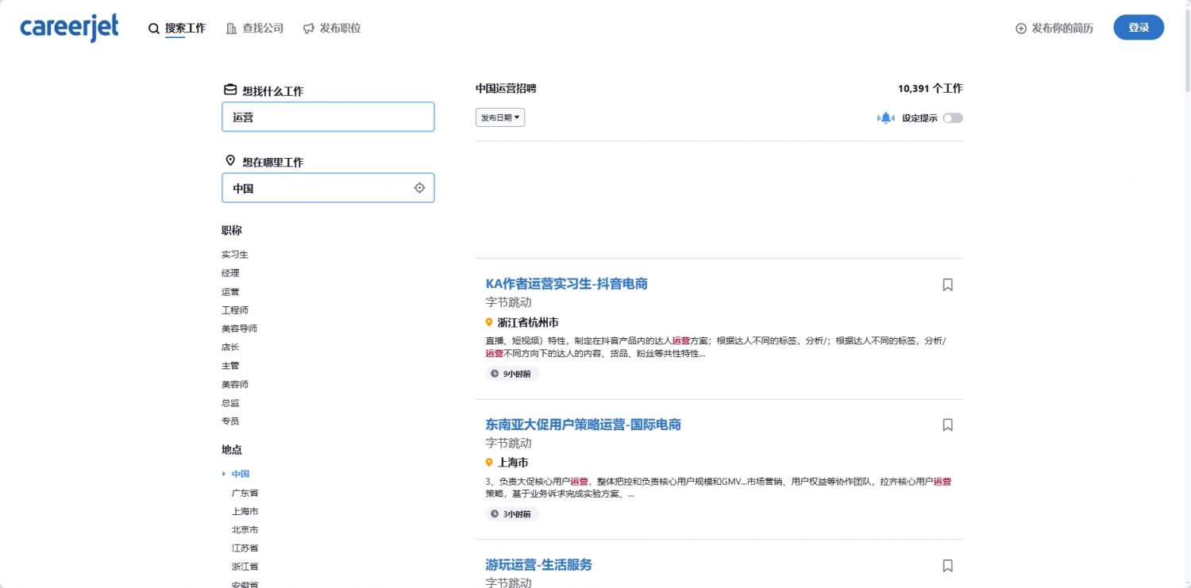Filter by job title 总监
The image size is (1191, 588).
230,403
